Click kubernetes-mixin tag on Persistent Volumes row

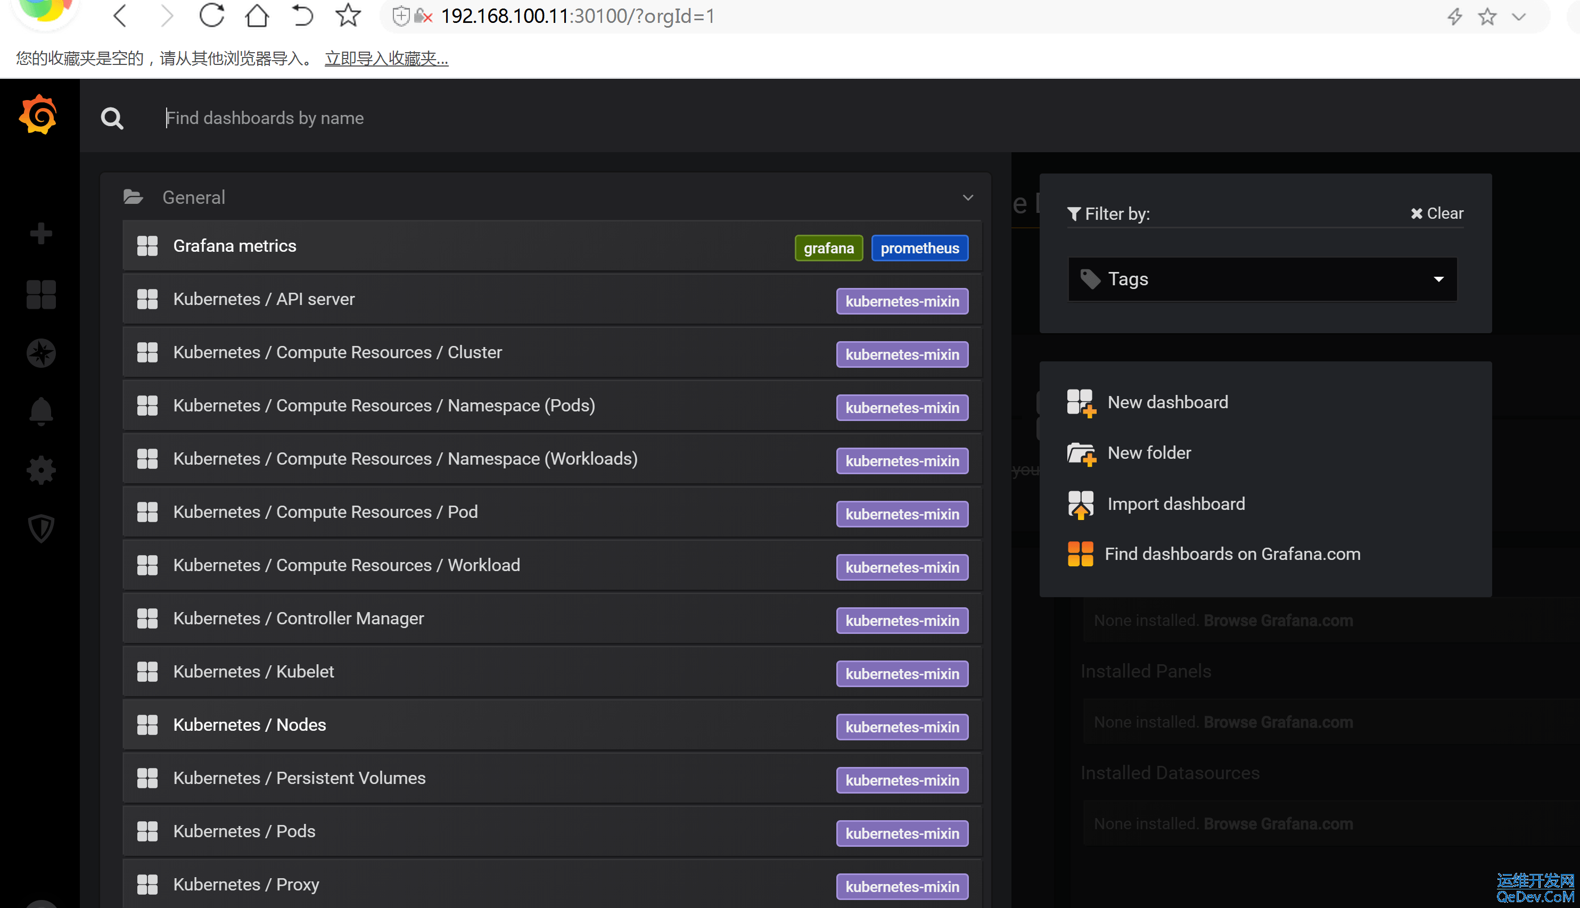pos(902,780)
